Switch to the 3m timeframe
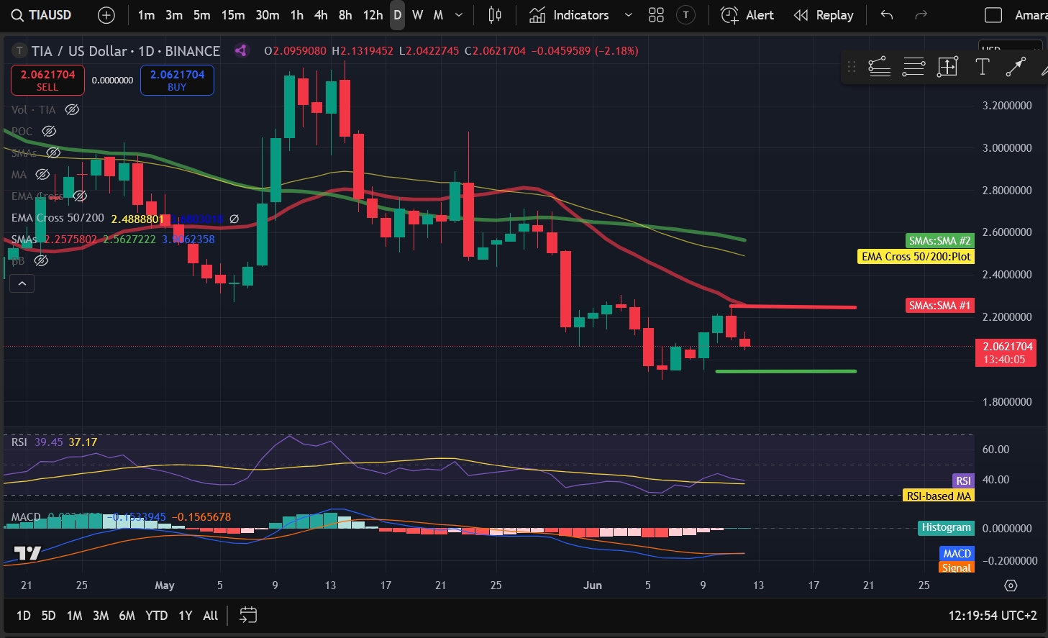Viewport: 1048px width, 638px height. (x=174, y=15)
